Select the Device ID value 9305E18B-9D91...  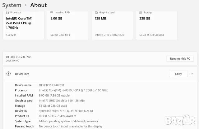tap(66, 111)
